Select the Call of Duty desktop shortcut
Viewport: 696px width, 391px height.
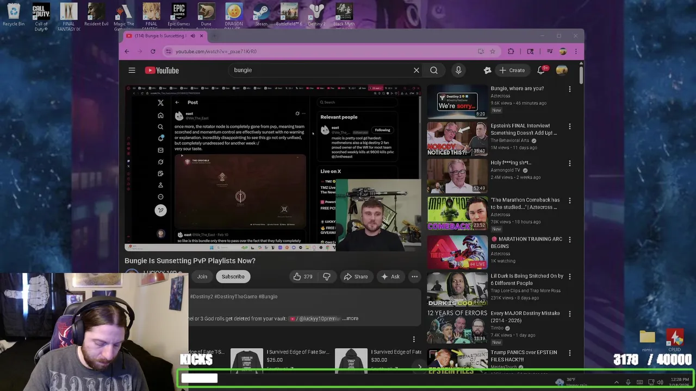[41, 17]
